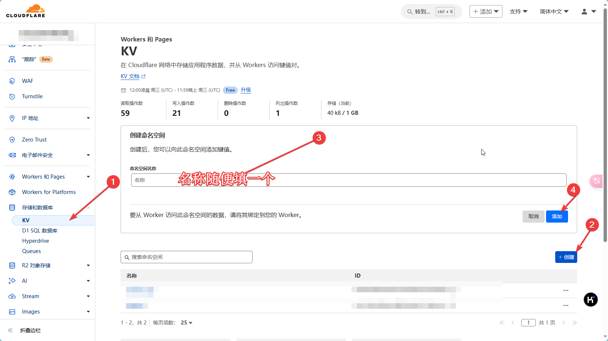The width and height of the screenshot is (608, 341).
Task: Click the email security envelope icon
Action: click(x=12, y=155)
